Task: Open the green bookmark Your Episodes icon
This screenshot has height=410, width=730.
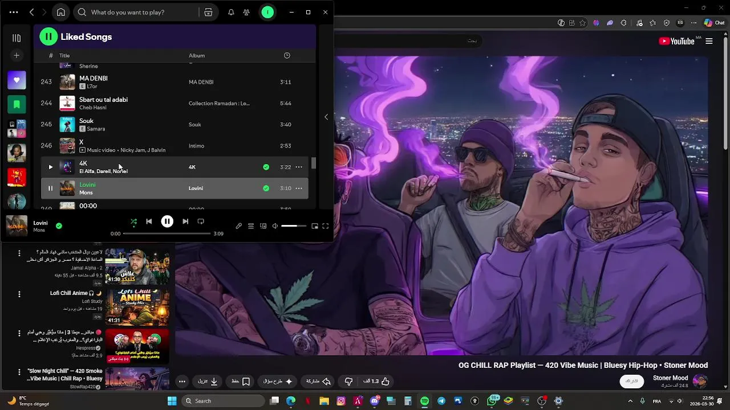Action: 17,104
